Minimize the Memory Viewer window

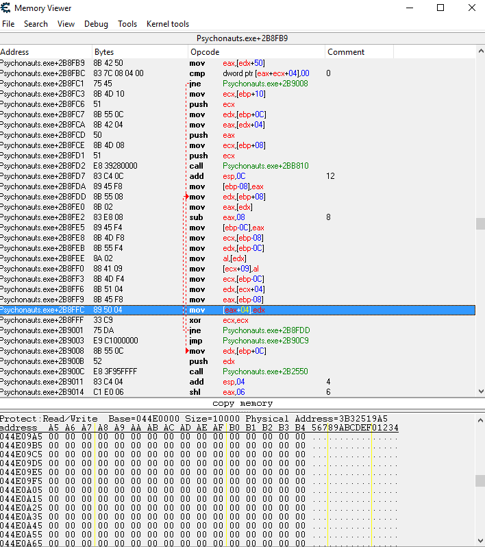[409, 8]
